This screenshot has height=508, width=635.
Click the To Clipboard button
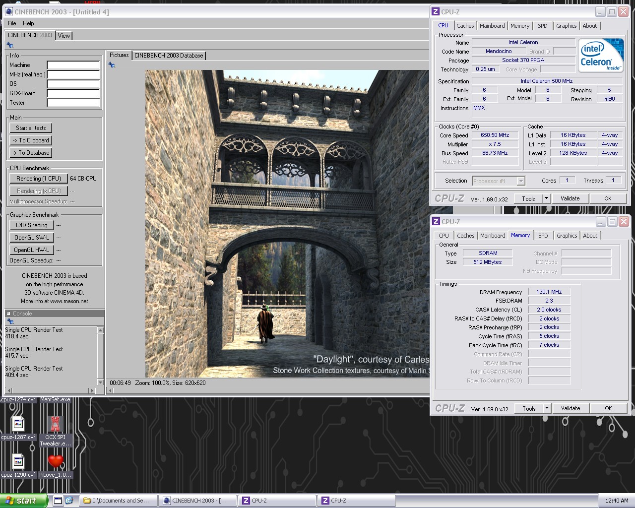pos(31,140)
